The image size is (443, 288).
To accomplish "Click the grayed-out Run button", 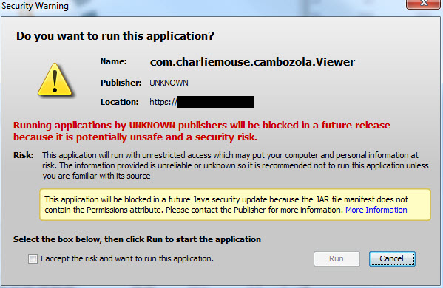I will (x=337, y=258).
